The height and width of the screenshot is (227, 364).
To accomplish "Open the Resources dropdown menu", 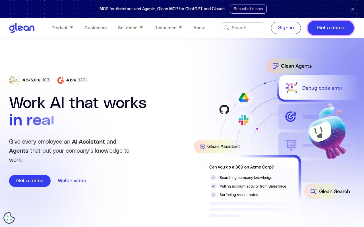I will tap(168, 28).
